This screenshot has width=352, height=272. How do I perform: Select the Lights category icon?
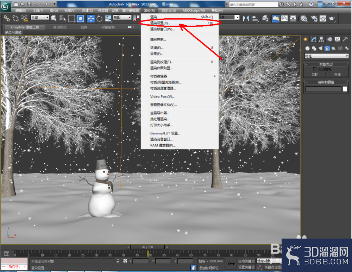[x=321, y=48]
